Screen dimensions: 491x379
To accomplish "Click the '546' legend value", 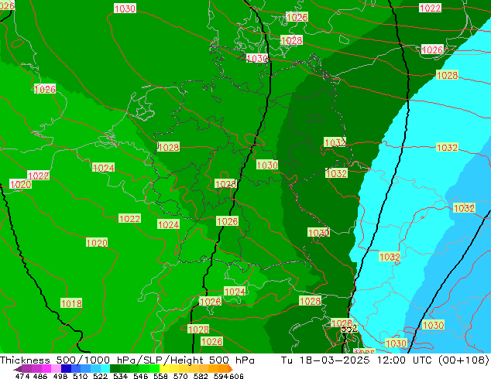I will coord(140,376).
